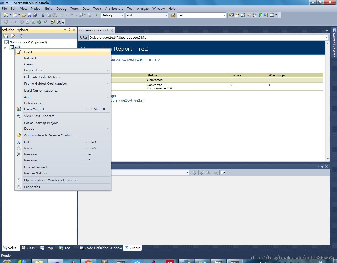
Task: Toggle auto-hide pin on Output panel
Action: click(322, 166)
